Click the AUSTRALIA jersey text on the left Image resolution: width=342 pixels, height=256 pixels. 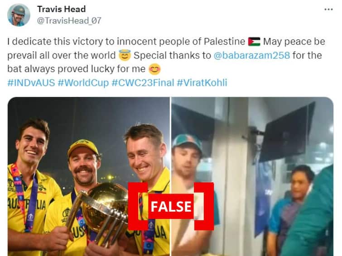[x=27, y=204]
